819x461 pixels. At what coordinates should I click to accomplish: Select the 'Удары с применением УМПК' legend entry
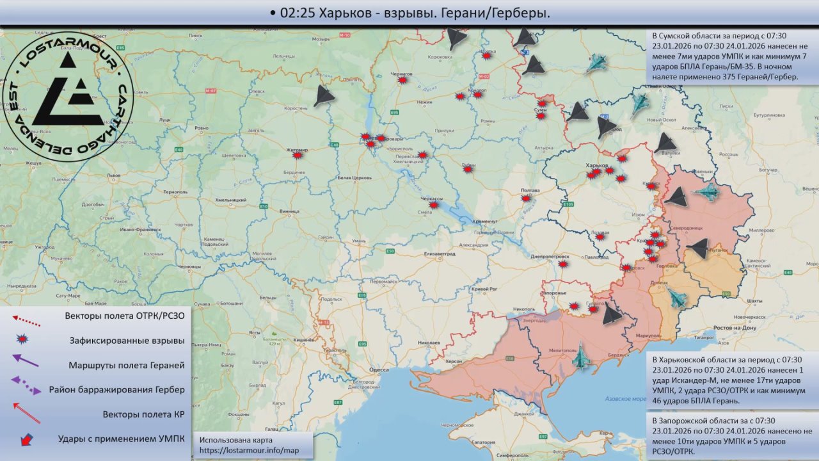pos(121,439)
